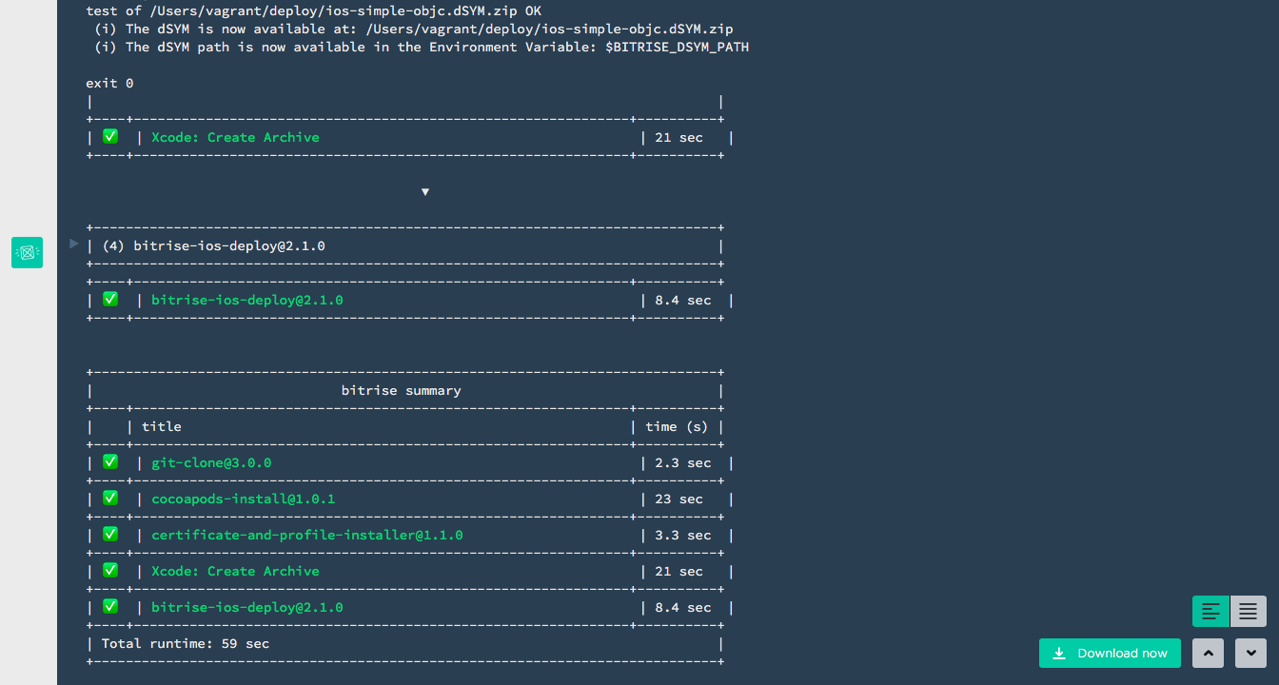Click the green check beside certificate-and-profile-installer
The image size is (1279, 685).
[x=110, y=534]
